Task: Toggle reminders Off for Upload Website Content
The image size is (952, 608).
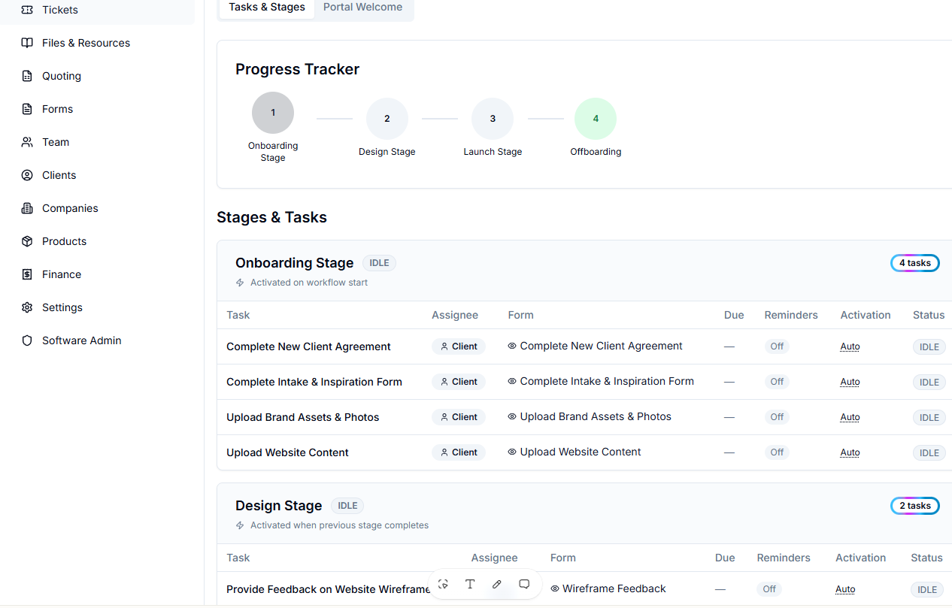Action: [777, 452]
